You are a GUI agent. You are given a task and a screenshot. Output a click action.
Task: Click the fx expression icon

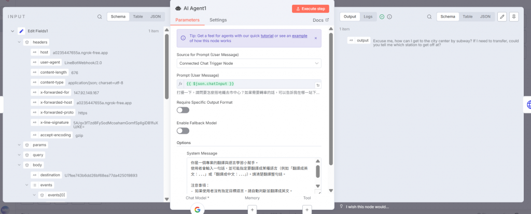pyautogui.click(x=180, y=83)
